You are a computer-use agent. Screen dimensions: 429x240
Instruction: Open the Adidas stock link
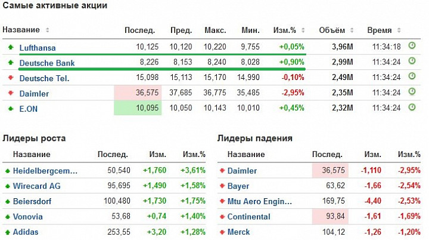coord(26,232)
